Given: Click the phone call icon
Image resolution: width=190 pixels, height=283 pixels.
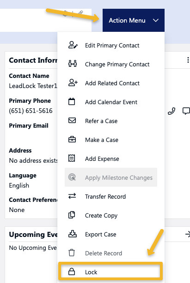Looking at the screenshot, I should (x=172, y=111).
